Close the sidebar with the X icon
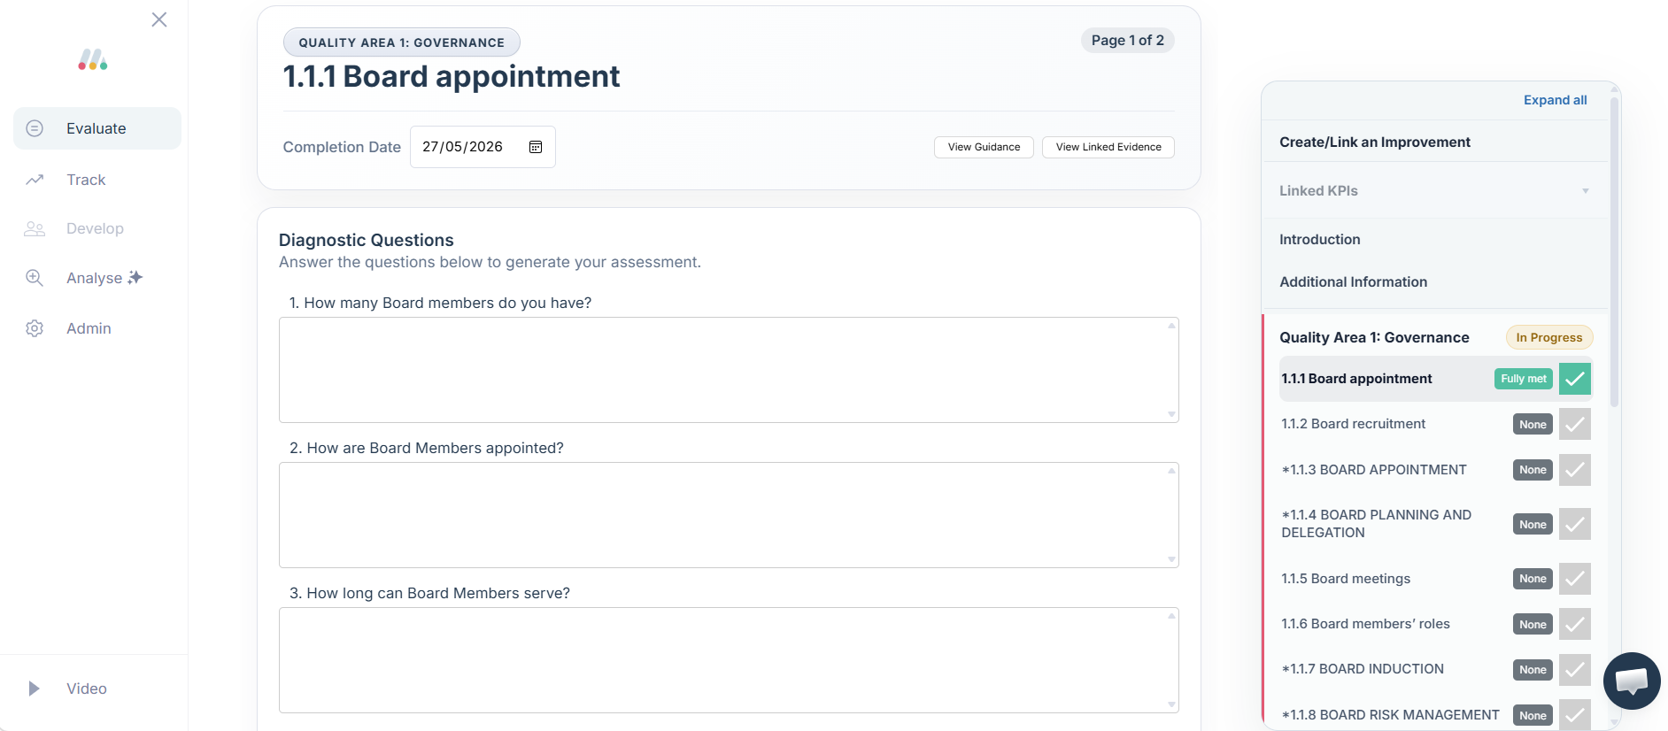The height and width of the screenshot is (731, 1668). 159,19
